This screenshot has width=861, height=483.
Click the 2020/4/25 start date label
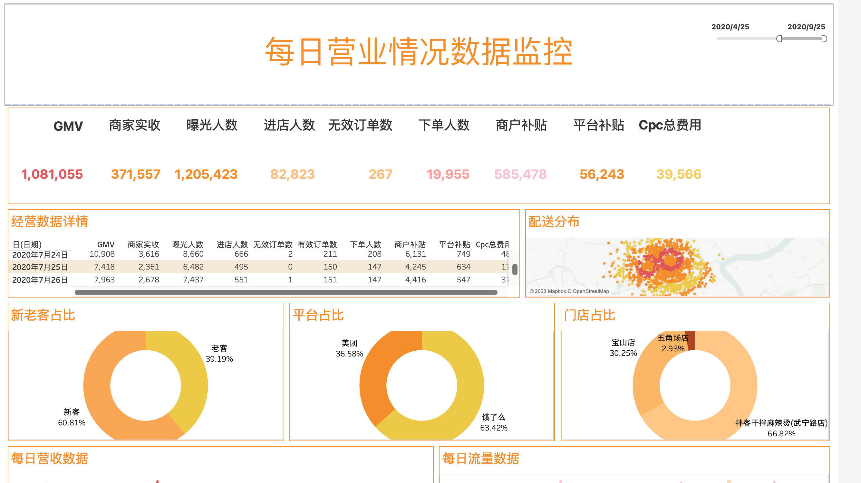[x=730, y=27]
